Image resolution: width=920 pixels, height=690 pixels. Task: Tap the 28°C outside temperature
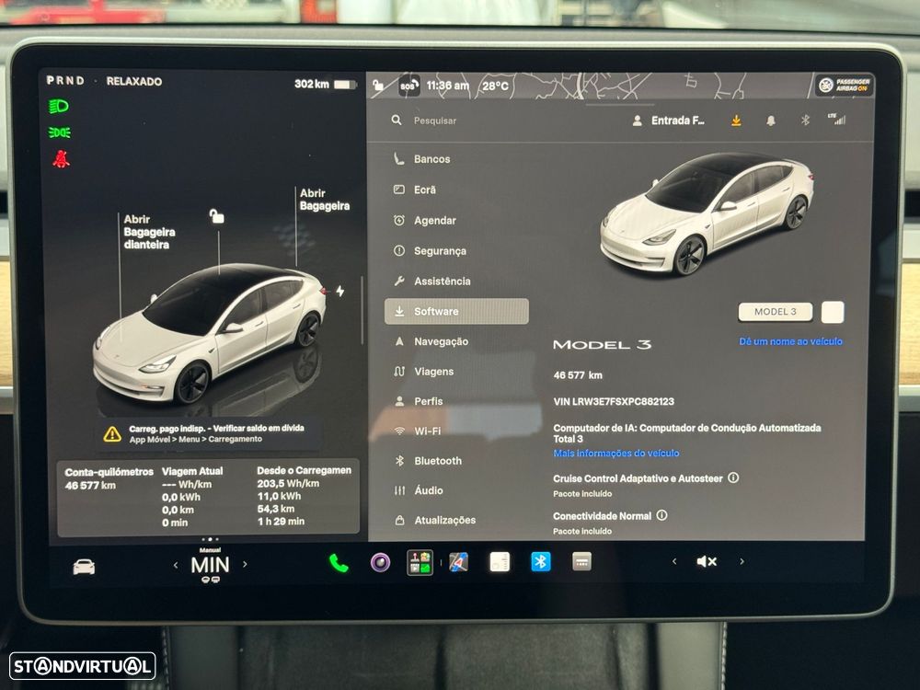(495, 86)
